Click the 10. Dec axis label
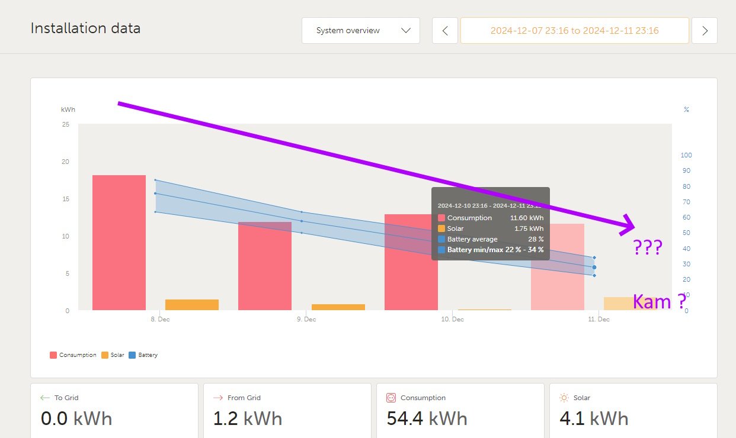Image resolution: width=736 pixels, height=438 pixels. pyautogui.click(x=453, y=319)
